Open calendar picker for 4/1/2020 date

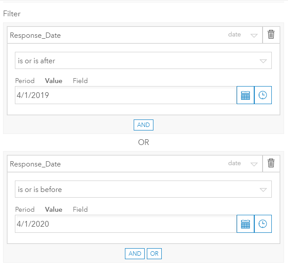(x=245, y=224)
